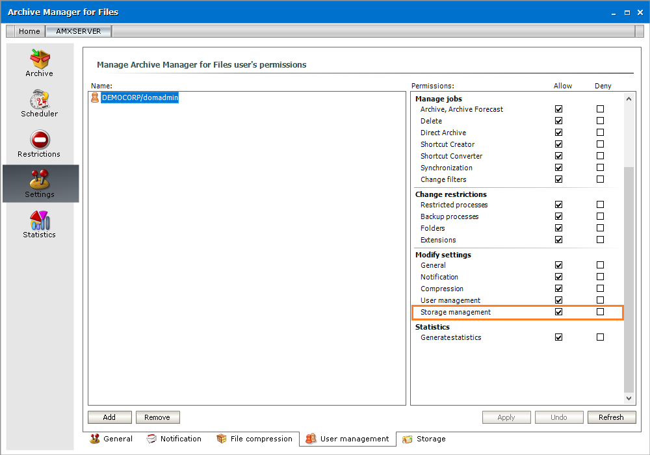Check Deny for Change filters
The height and width of the screenshot is (455, 650).
click(600, 179)
